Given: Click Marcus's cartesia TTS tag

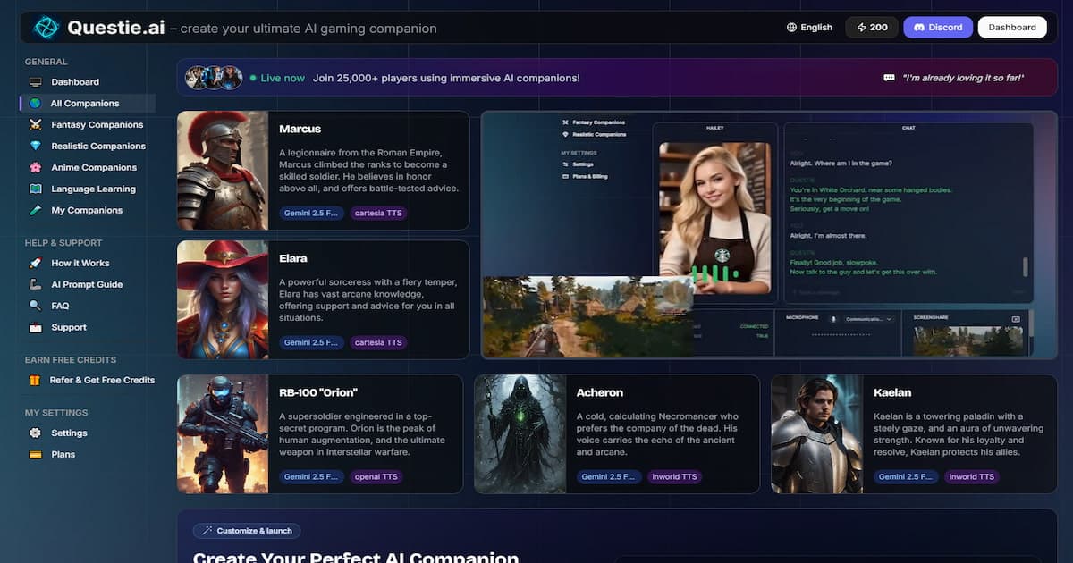Looking at the screenshot, I should coord(378,214).
